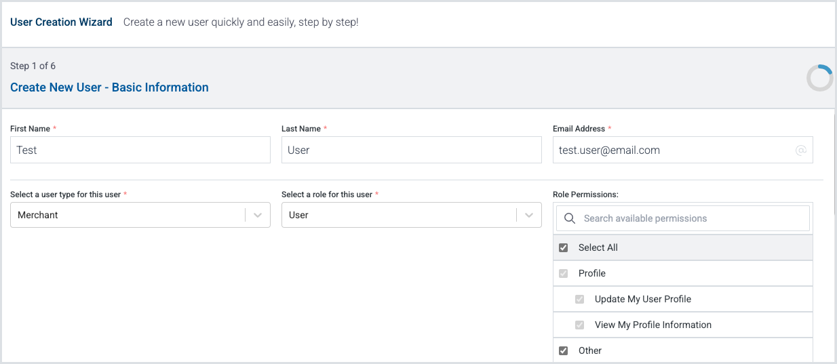The image size is (837, 364).
Task: Toggle the Select All checkbox
Action: tap(563, 248)
